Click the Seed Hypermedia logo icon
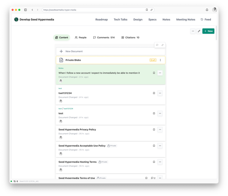Image resolution: width=228 pixels, height=196 pixels. click(16, 20)
